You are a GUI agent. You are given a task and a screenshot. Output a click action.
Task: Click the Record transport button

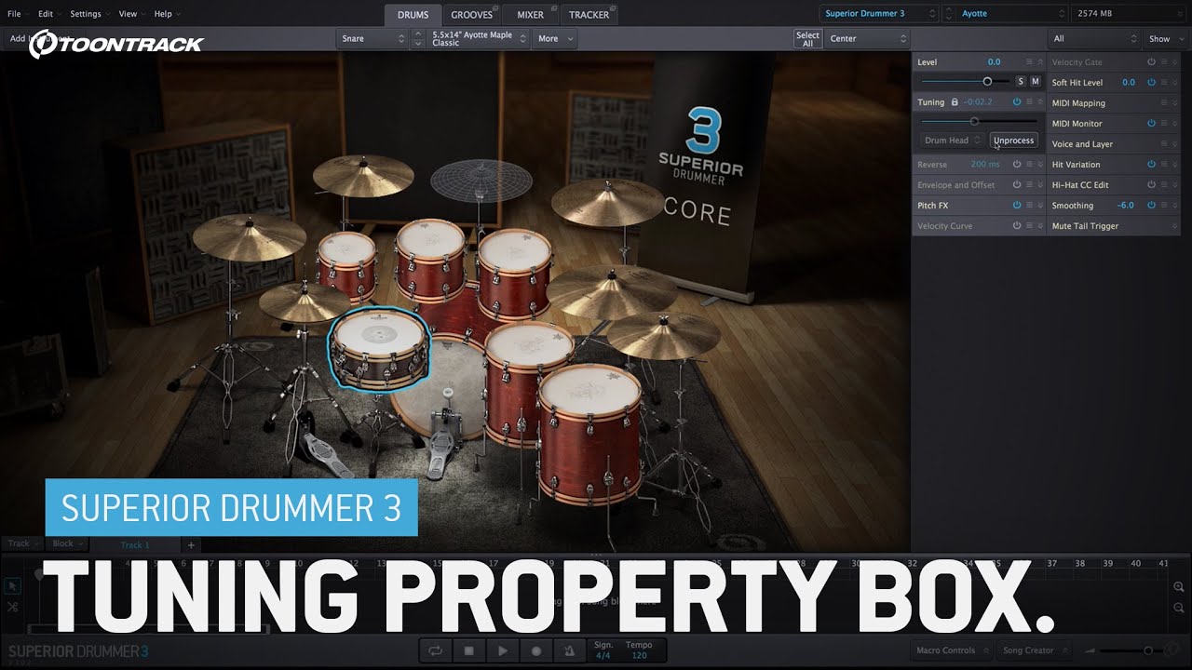[536, 651]
